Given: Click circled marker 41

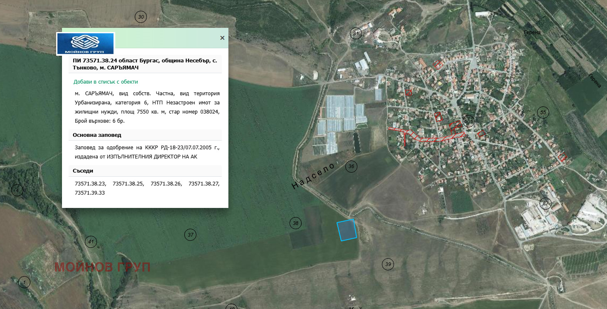Looking at the screenshot, I should click(x=90, y=242).
